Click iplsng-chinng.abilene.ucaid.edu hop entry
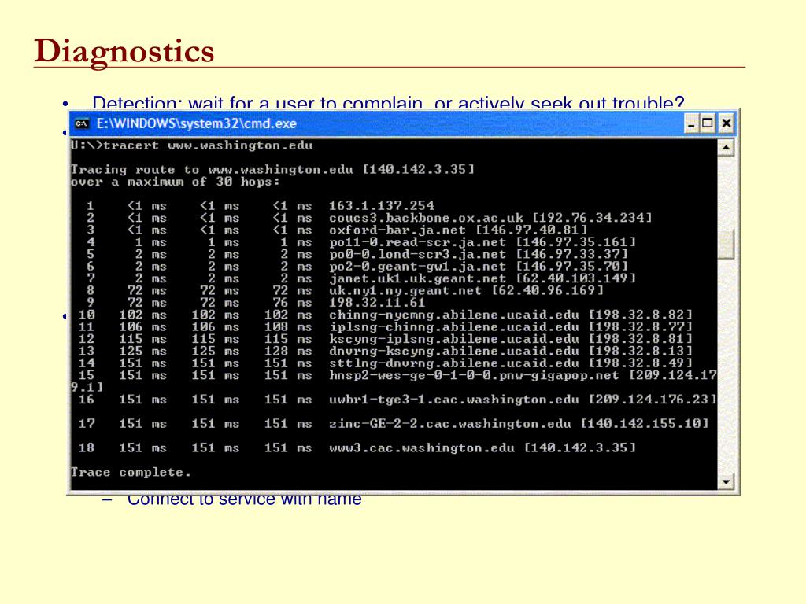Screen dimensions: 806x604 [x=510, y=326]
